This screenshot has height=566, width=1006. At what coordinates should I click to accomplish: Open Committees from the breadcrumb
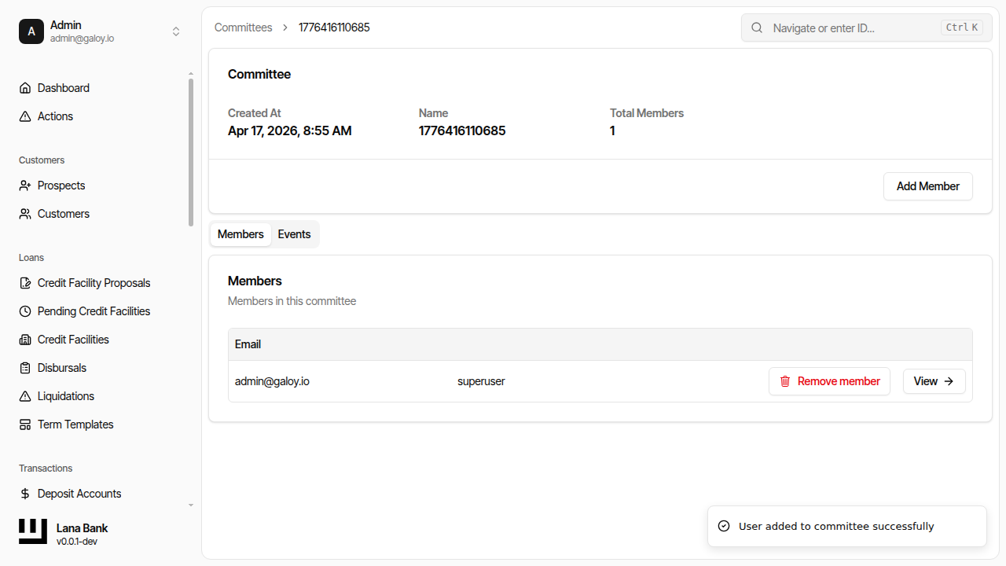click(243, 27)
